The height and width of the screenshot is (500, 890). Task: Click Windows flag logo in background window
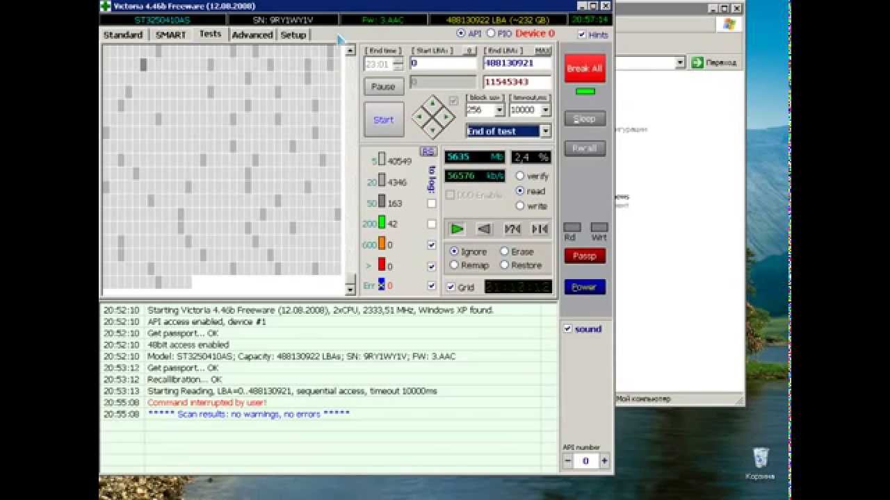[729, 24]
